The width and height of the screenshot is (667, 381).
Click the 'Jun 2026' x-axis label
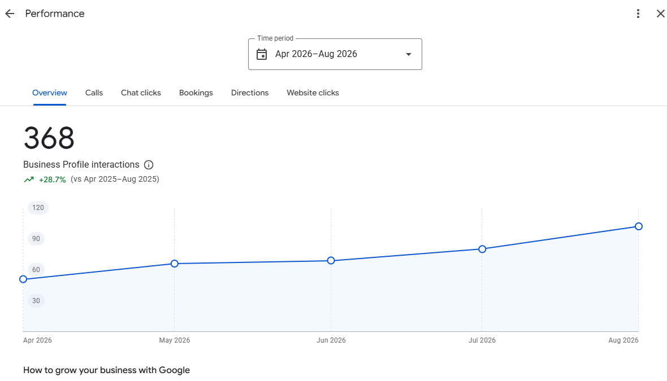pyautogui.click(x=331, y=340)
